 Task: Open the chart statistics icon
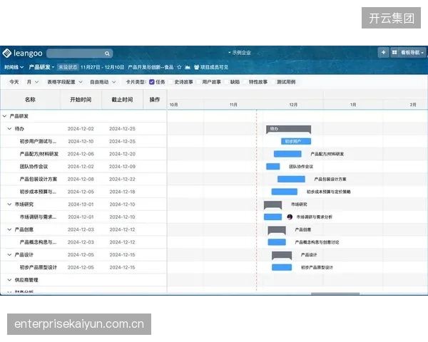188,67
